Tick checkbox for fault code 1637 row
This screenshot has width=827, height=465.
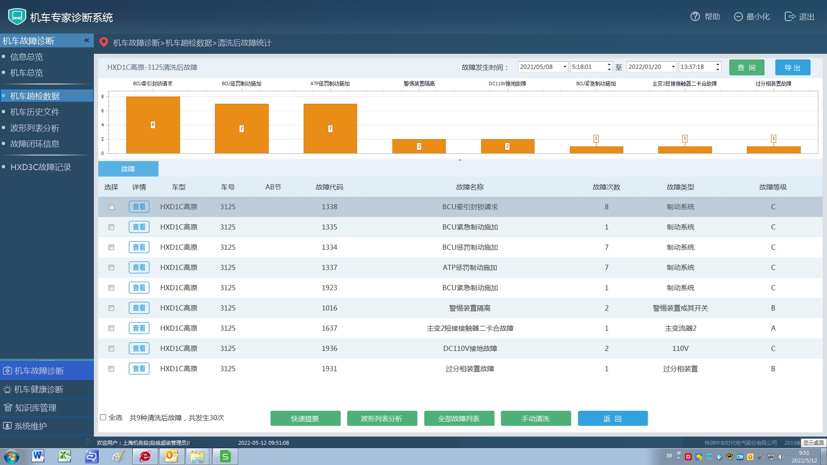point(111,329)
